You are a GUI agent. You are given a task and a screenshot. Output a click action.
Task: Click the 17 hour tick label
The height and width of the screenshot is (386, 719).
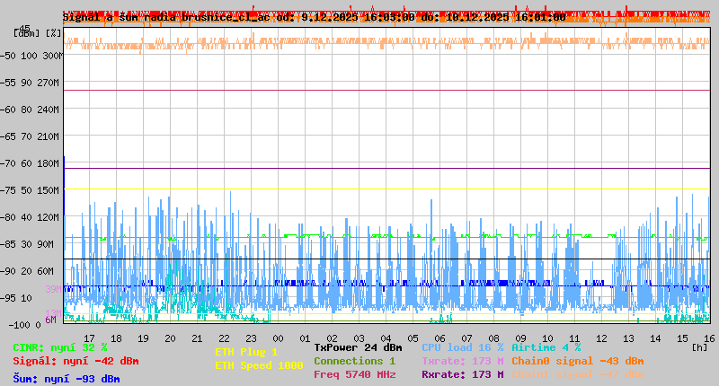(x=89, y=338)
